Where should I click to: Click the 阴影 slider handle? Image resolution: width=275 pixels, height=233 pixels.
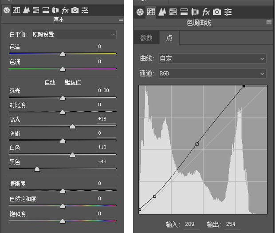click(63, 141)
